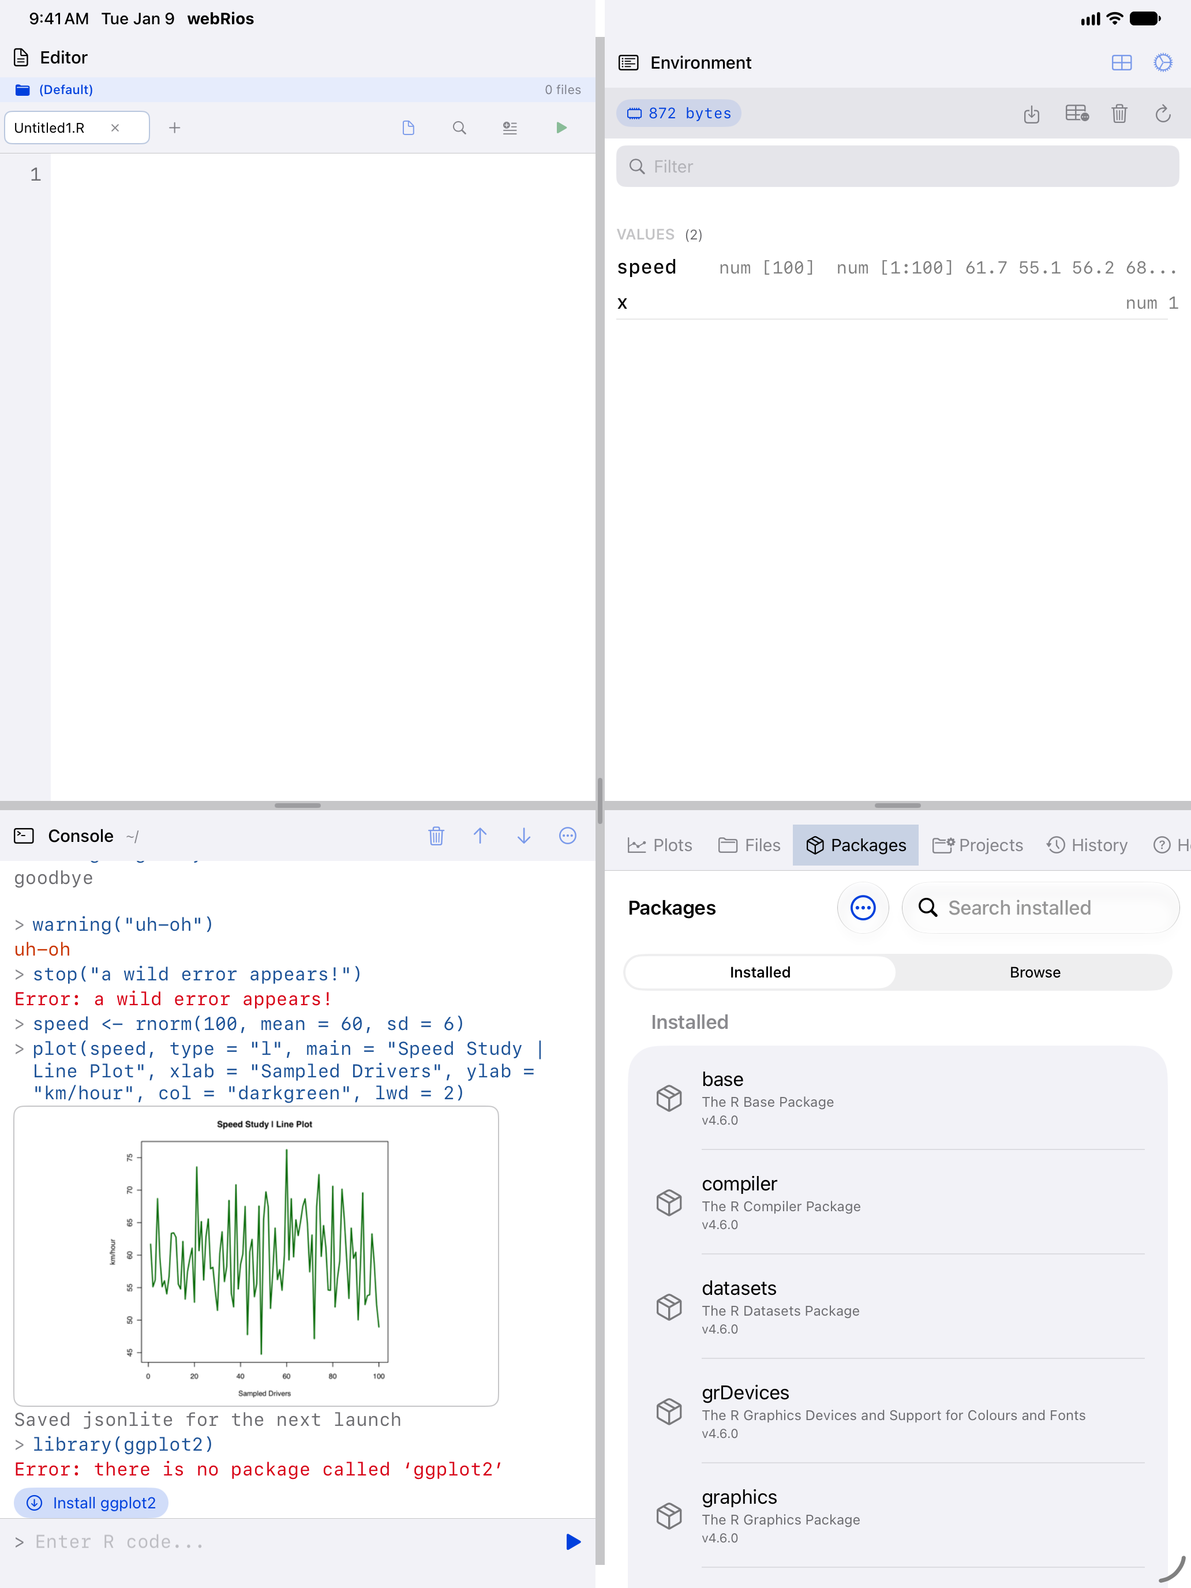Viewport: 1191px width, 1588px height.
Task: Open console more options ellipsis
Action: pyautogui.click(x=568, y=836)
